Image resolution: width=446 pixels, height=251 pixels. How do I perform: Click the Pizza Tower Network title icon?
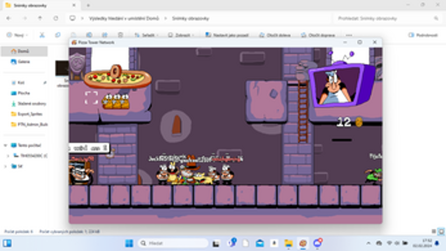[x=74, y=42]
